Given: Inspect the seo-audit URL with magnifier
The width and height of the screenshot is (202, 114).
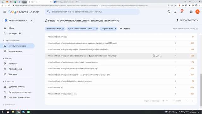Looking at the screenshot, I should [x=160, y=56].
